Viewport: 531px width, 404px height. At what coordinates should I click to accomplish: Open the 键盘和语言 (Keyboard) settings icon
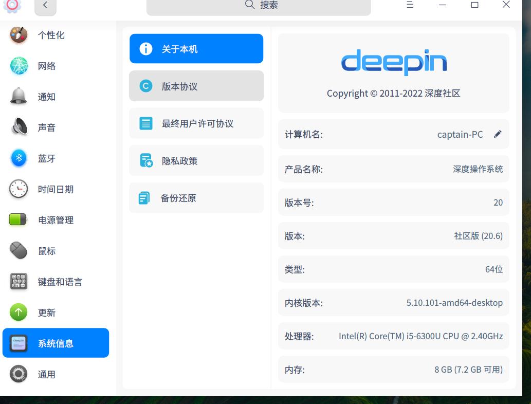19,282
